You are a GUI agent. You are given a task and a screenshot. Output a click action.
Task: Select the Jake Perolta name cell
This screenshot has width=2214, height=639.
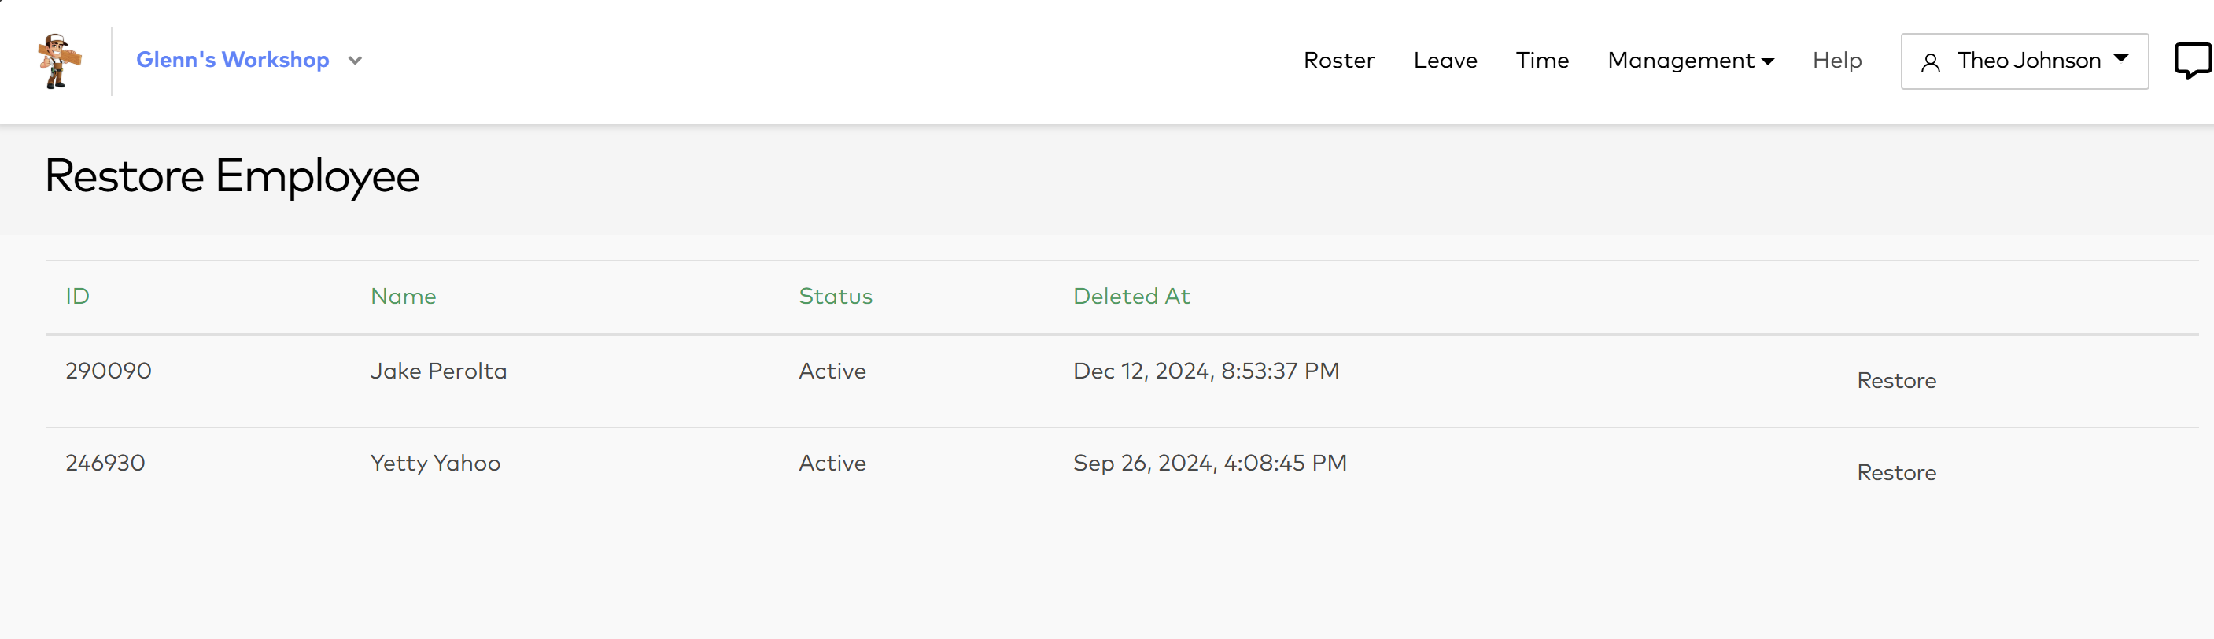[438, 371]
